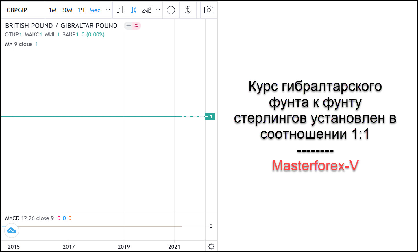Click the 2019 label on the time axis

124,247
